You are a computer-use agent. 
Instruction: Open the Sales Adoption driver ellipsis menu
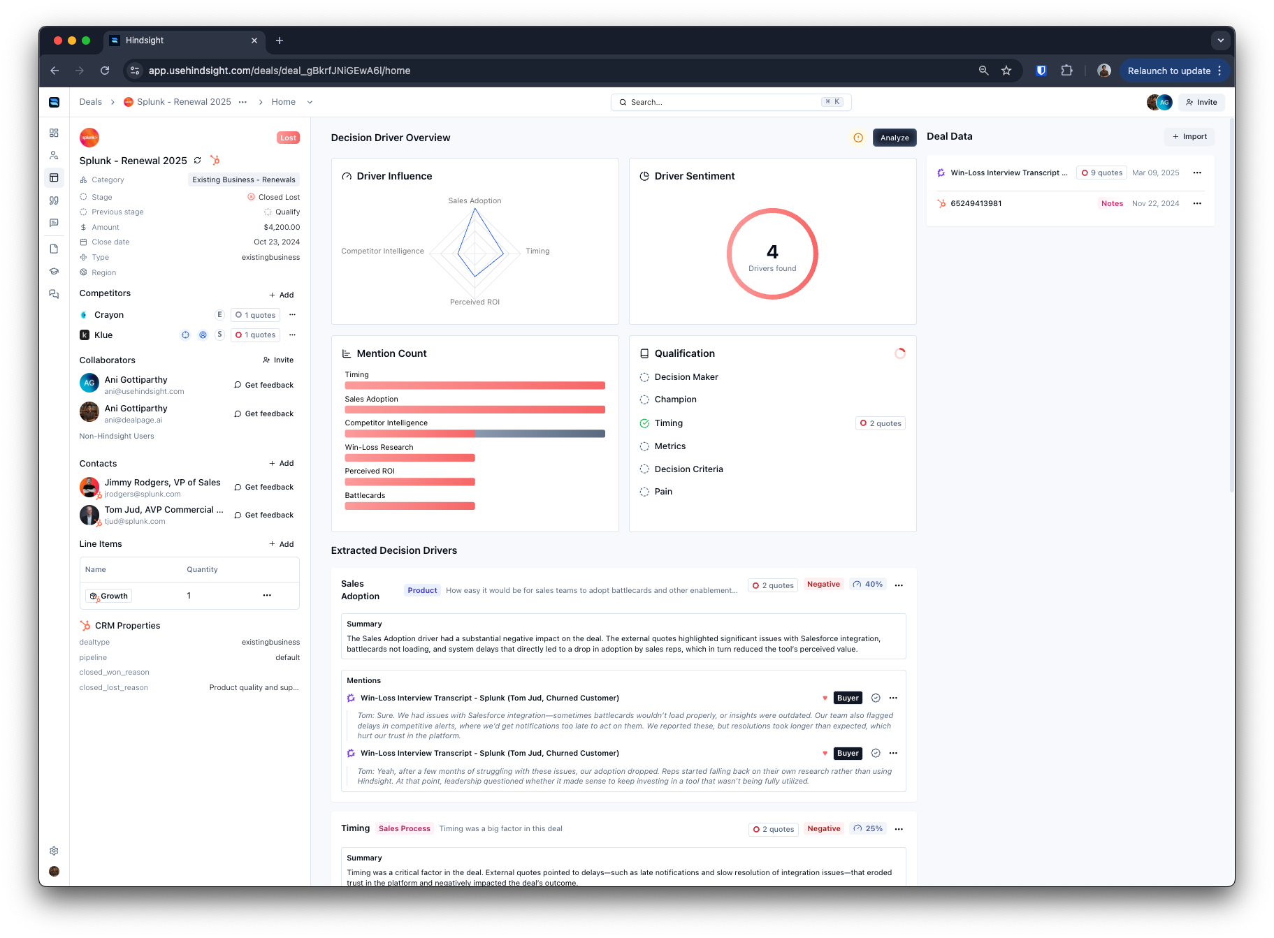tap(899, 585)
